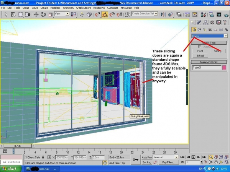Click the Set Key button

(x=146, y=162)
